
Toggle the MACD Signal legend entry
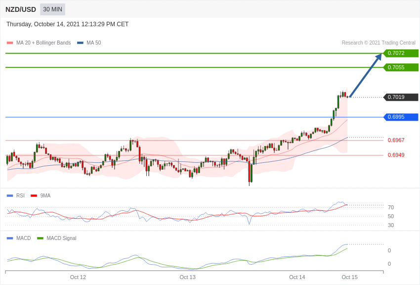[61, 238]
